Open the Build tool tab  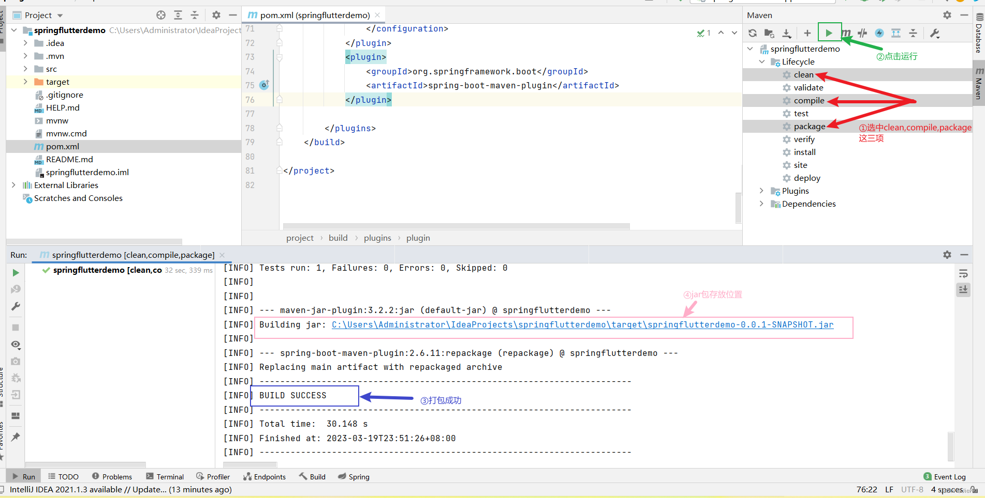point(312,476)
